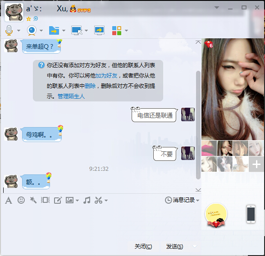Click sender avatar beside 母鸡啊
This screenshot has height=256, width=265.
[x=11, y=134]
